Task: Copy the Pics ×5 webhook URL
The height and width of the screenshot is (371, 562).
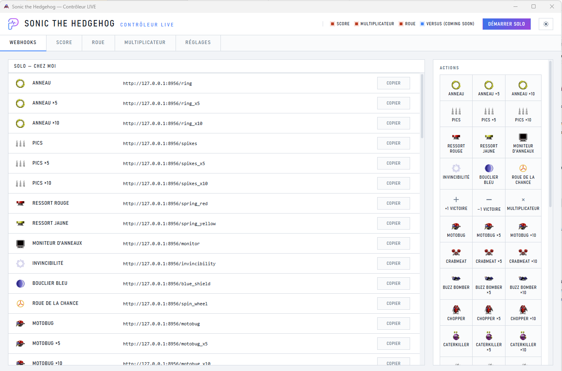Action: [394, 163]
